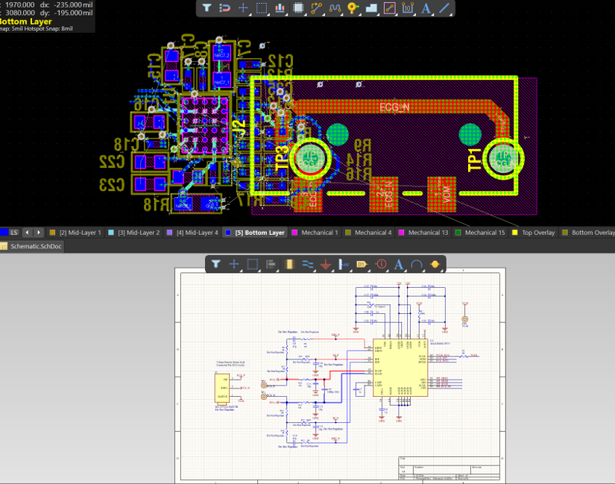This screenshot has width=615, height=484.
Task: Place a part in the schematic
Action: coord(289,264)
